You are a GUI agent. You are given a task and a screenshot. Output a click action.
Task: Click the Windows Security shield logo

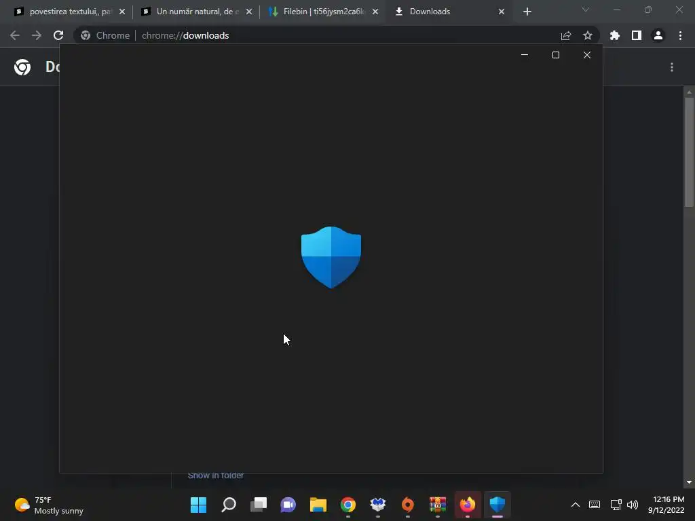(x=331, y=257)
